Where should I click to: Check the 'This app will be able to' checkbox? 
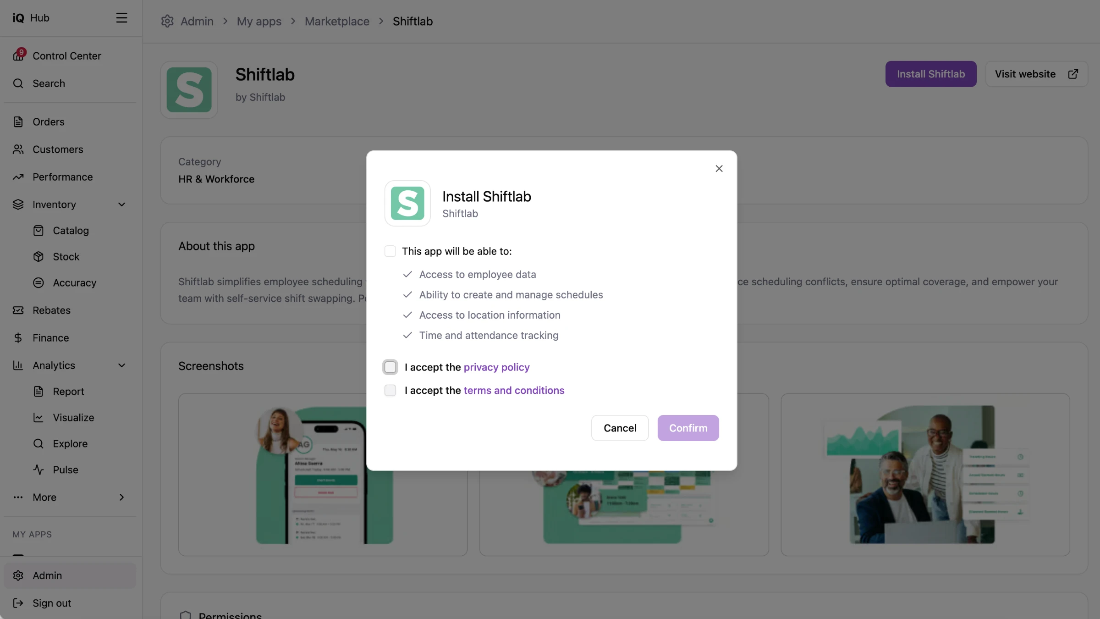point(390,251)
